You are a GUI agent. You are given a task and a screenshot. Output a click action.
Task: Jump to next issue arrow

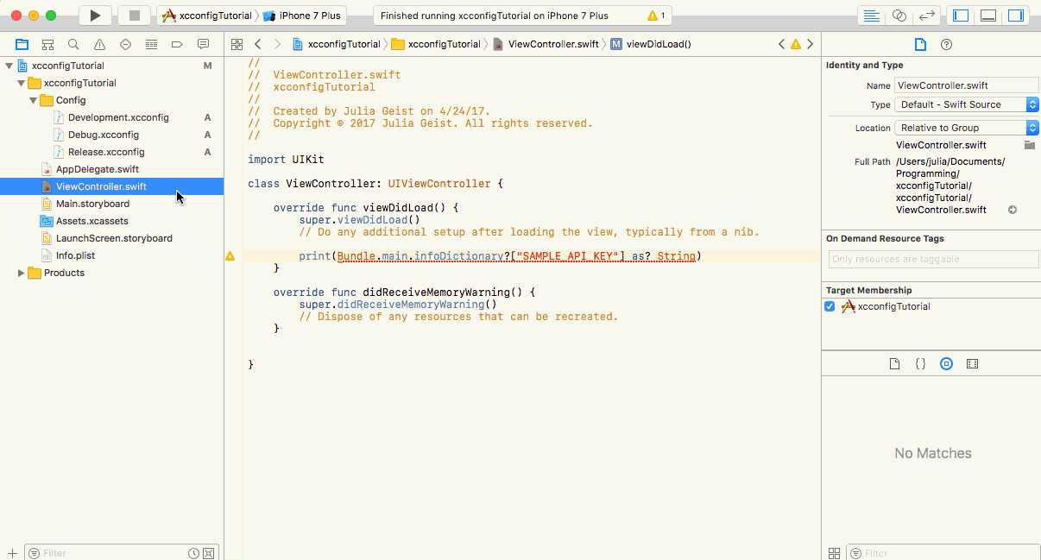pos(810,44)
